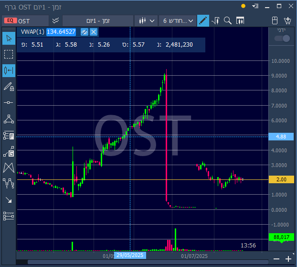Image resolution: width=297 pixels, height=267 pixels.
Task: Click the minus zoom-out button
Action: [276, 259]
